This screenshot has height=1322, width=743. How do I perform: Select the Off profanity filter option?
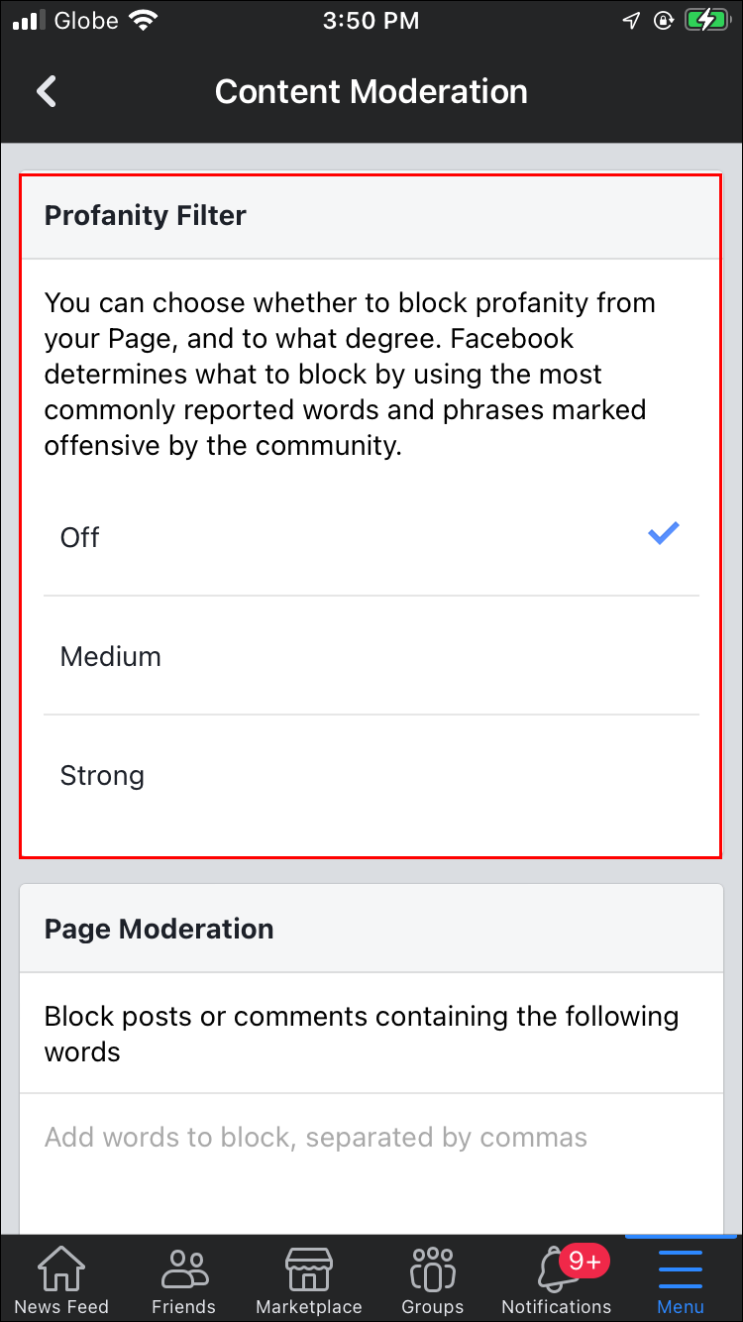point(80,537)
